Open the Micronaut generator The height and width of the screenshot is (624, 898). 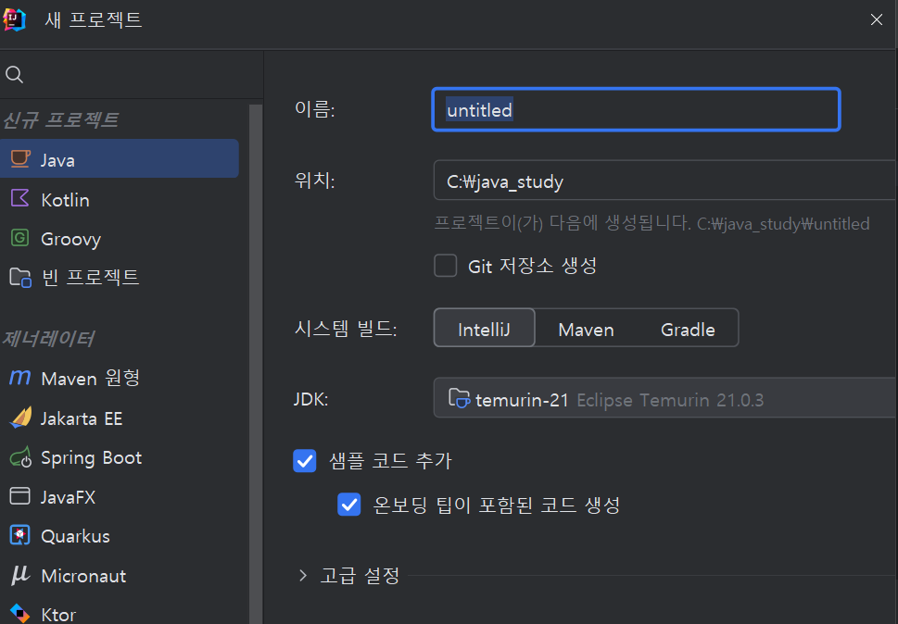click(120, 575)
